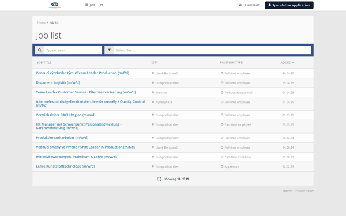Click Temporary/seasonal position type text

pos(238,93)
